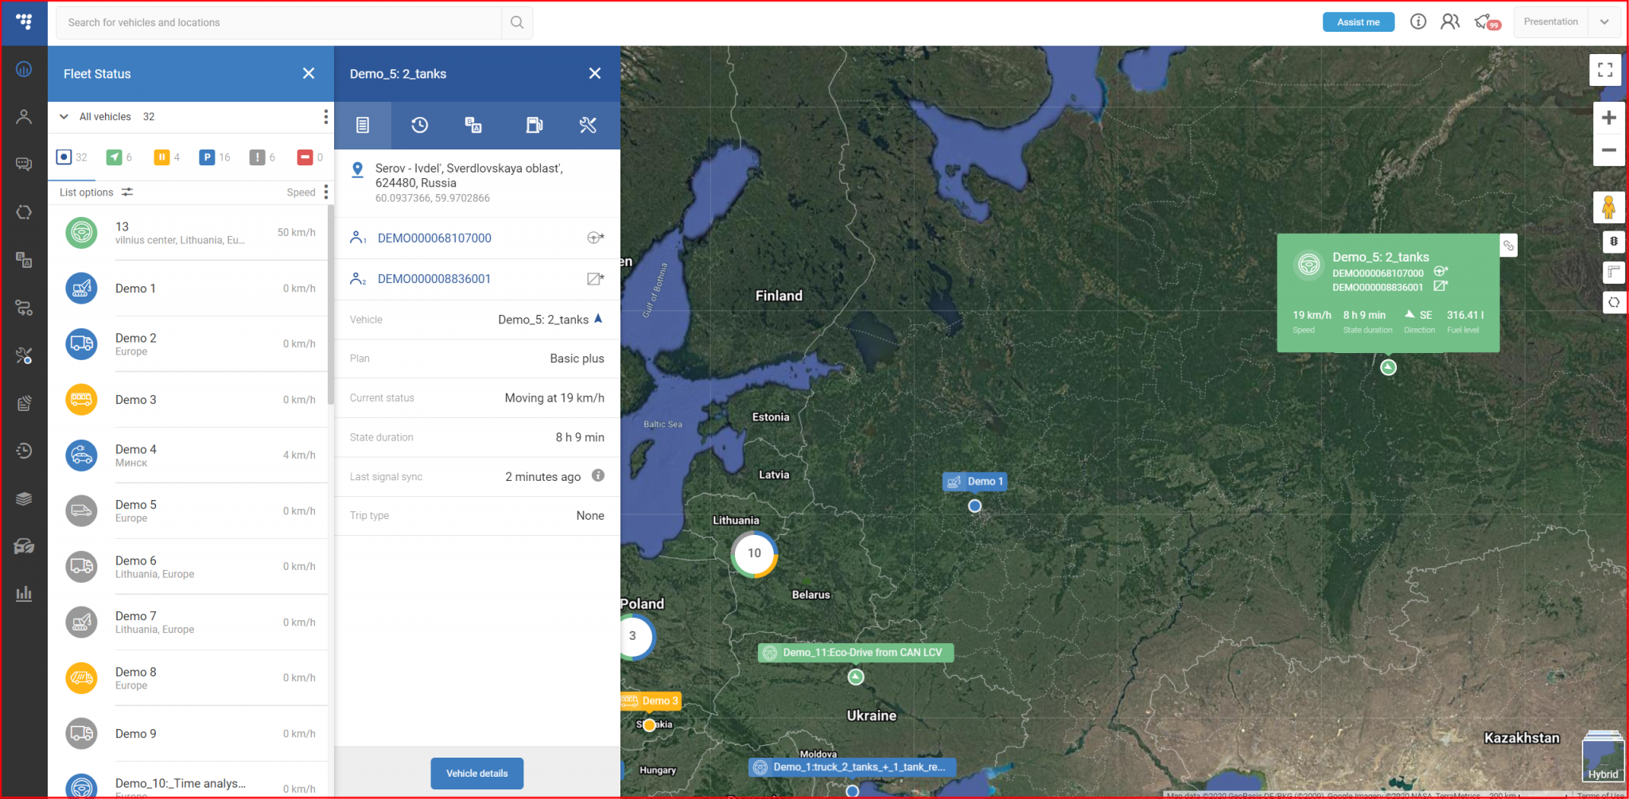
Task: Open List options settings
Action: pos(95,192)
